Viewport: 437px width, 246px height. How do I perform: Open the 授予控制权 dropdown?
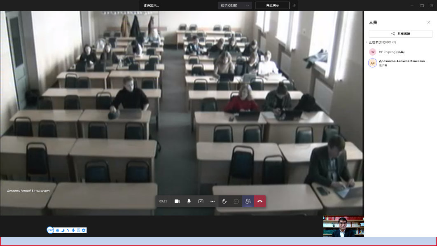tap(235, 5)
